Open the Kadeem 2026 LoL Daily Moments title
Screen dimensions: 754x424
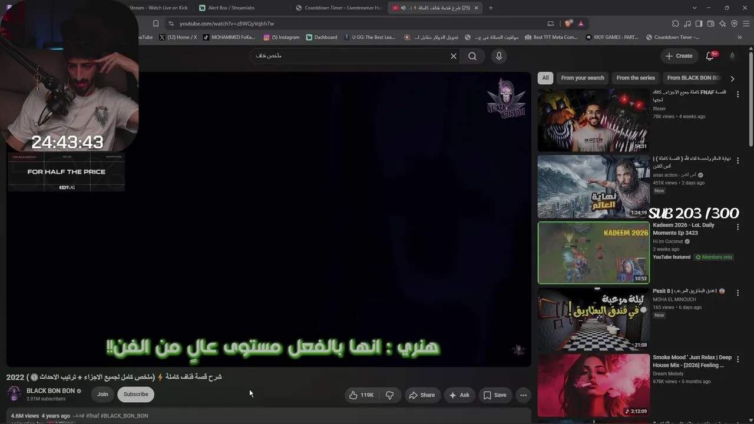[684, 229]
